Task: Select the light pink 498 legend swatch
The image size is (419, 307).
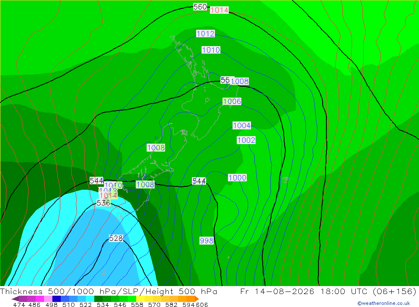Action: [48, 299]
